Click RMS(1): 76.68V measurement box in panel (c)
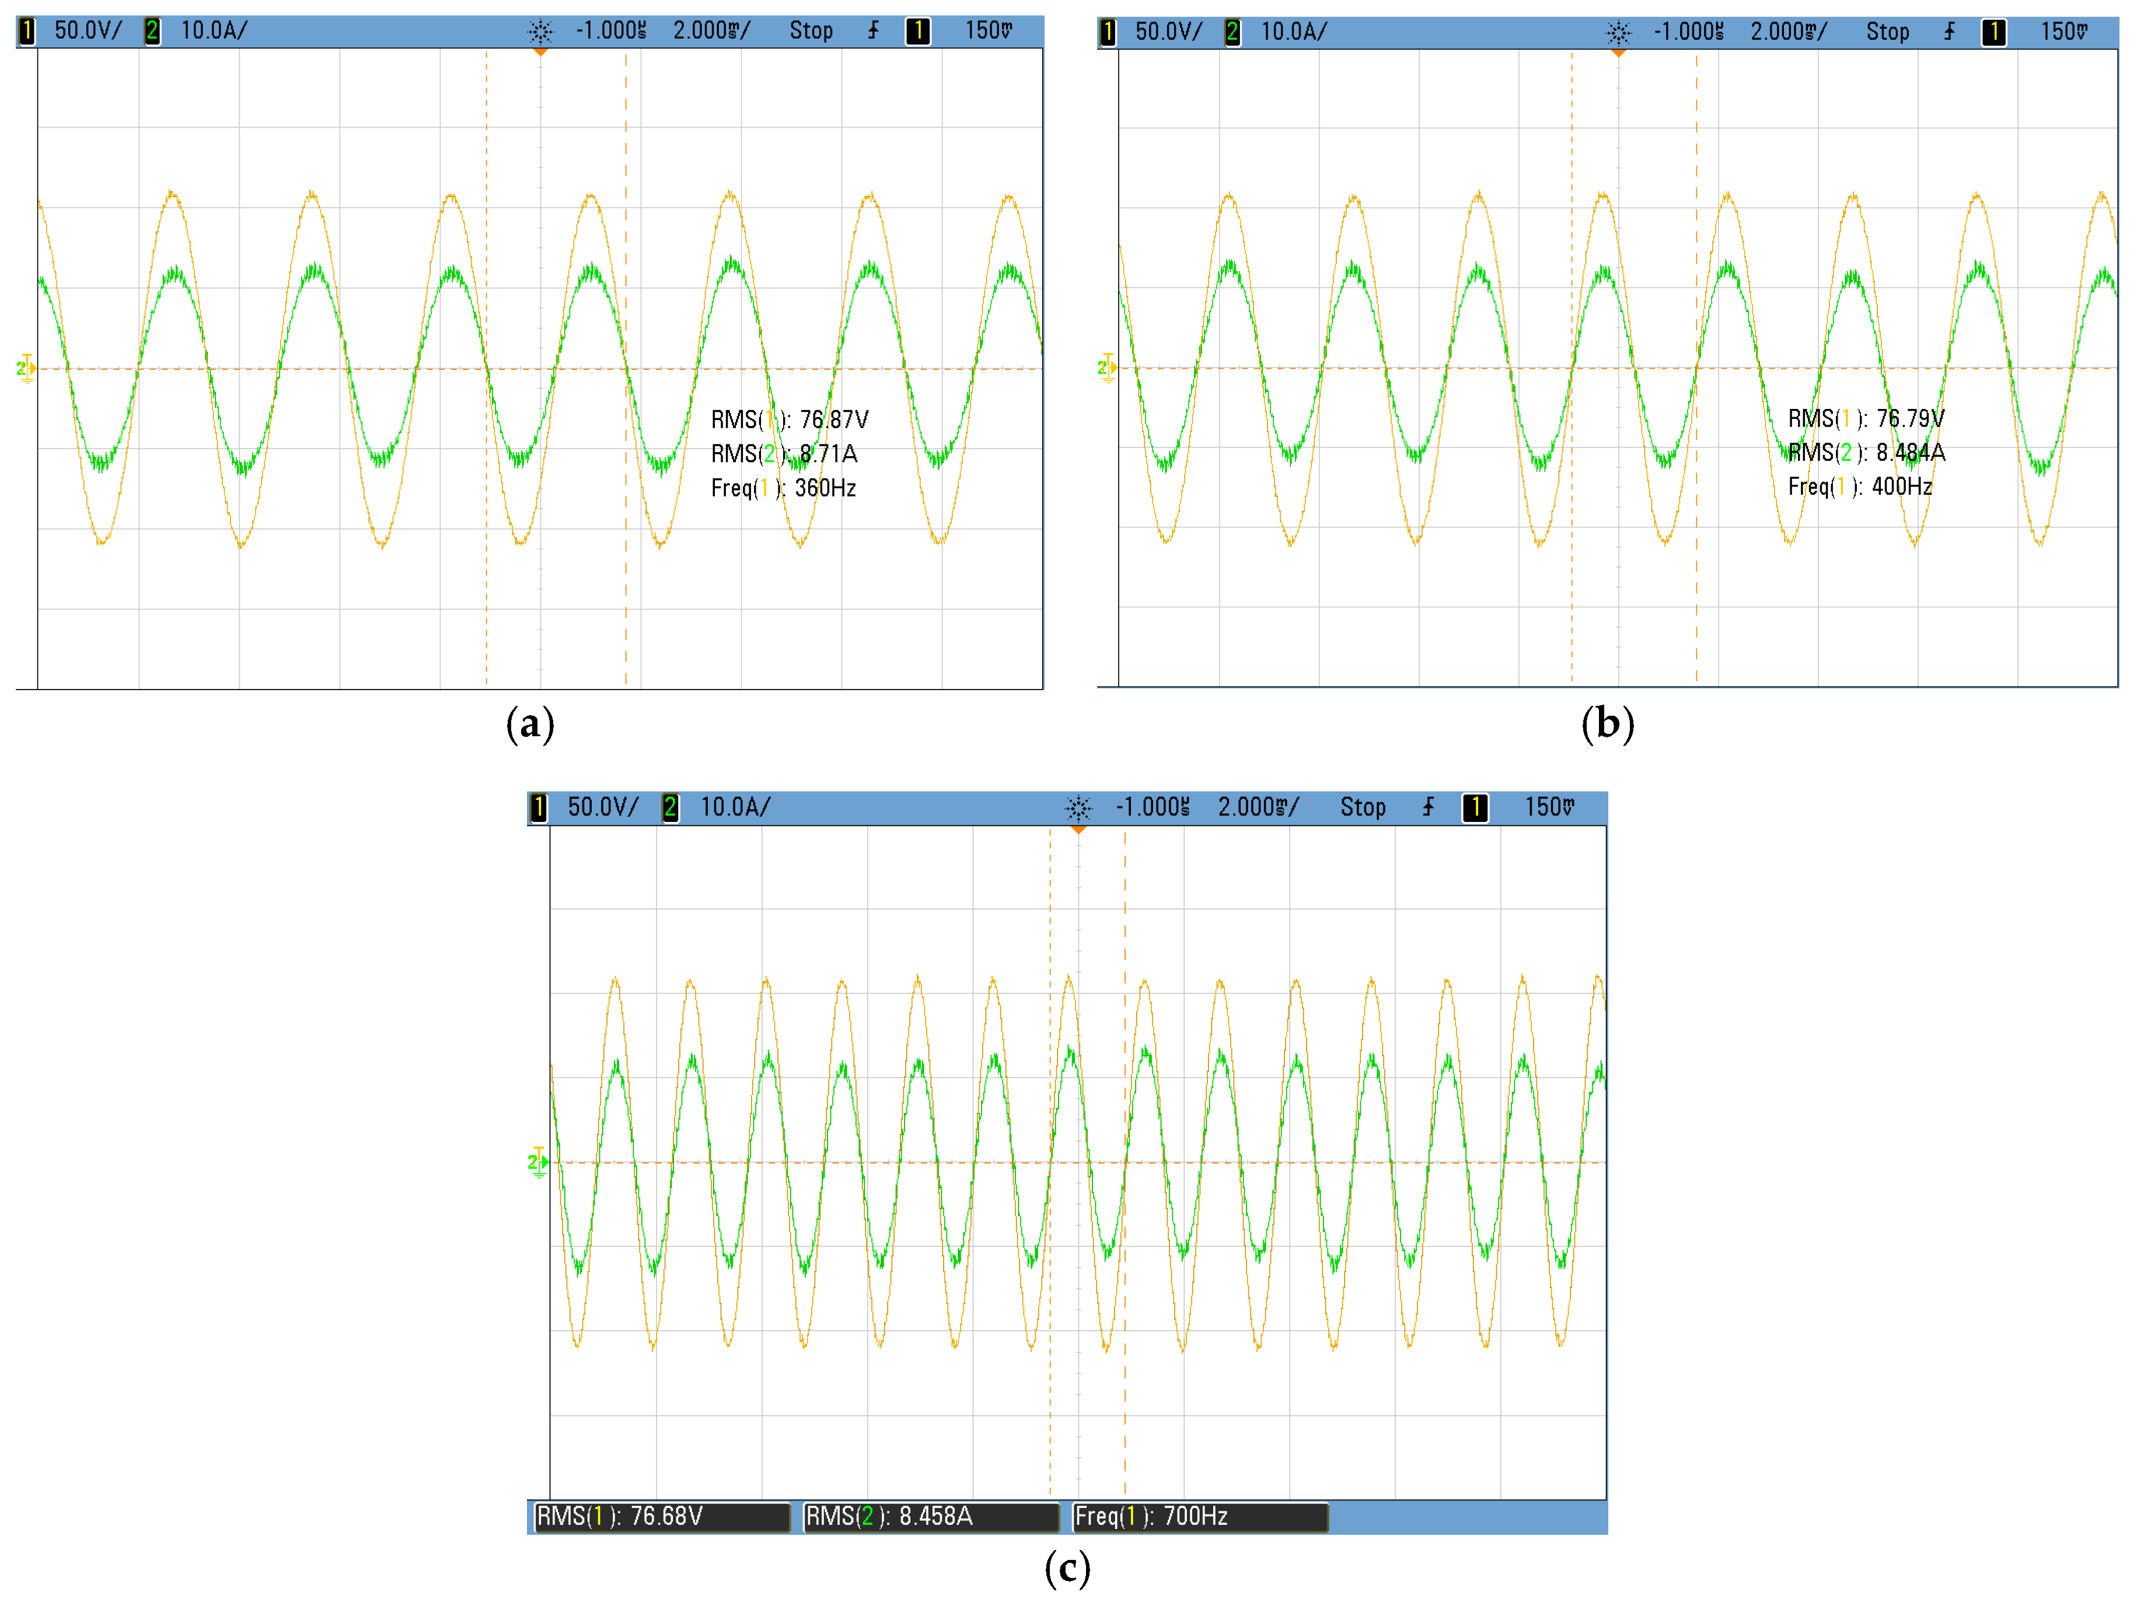The width and height of the screenshot is (2137, 1606). (x=662, y=1516)
